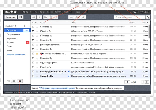This screenshot has height=110, width=156.
Task: Open Видео in top navigation
Action: pyautogui.click(x=77, y=12)
